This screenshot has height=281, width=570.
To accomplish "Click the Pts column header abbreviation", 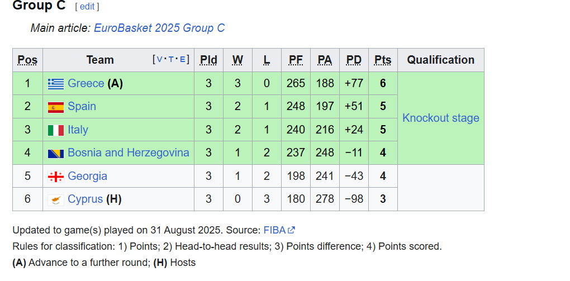I will click(x=383, y=60).
